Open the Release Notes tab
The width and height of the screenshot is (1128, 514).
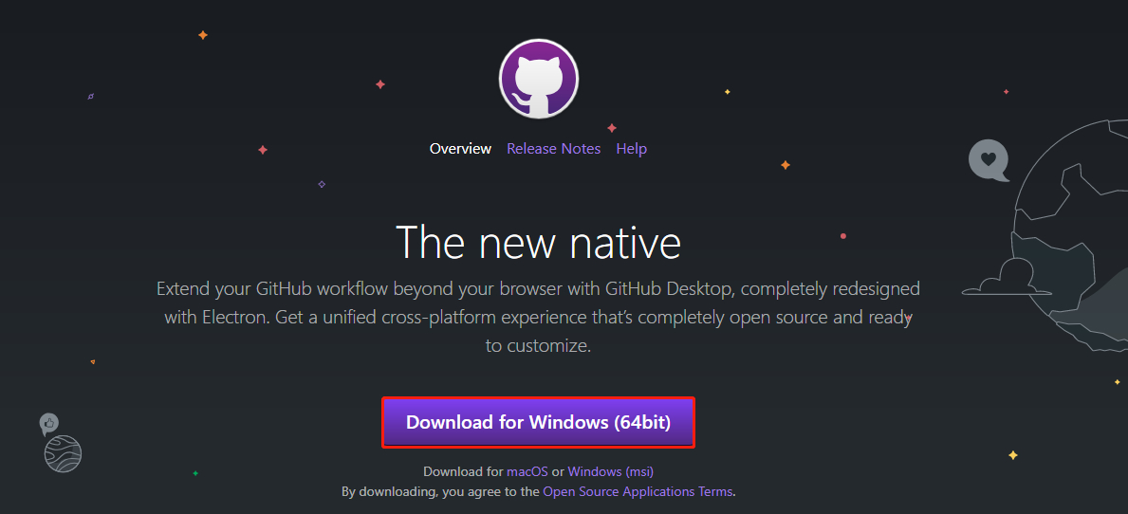pos(553,149)
